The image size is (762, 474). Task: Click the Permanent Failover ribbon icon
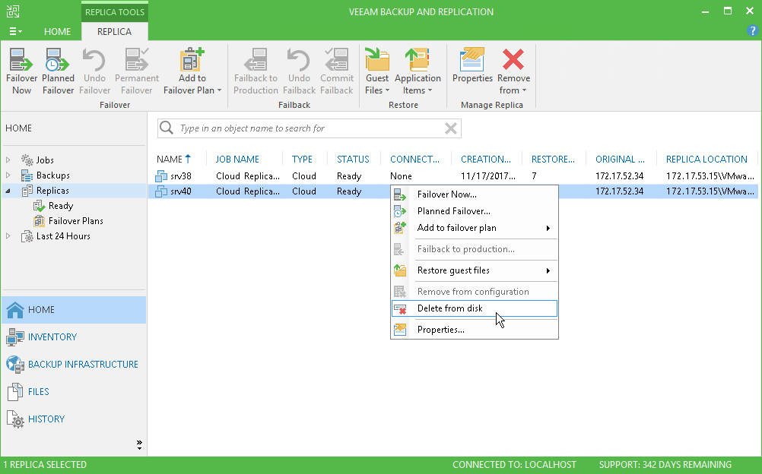coord(137,72)
